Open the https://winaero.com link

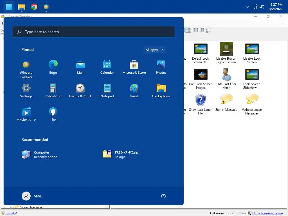(267, 213)
